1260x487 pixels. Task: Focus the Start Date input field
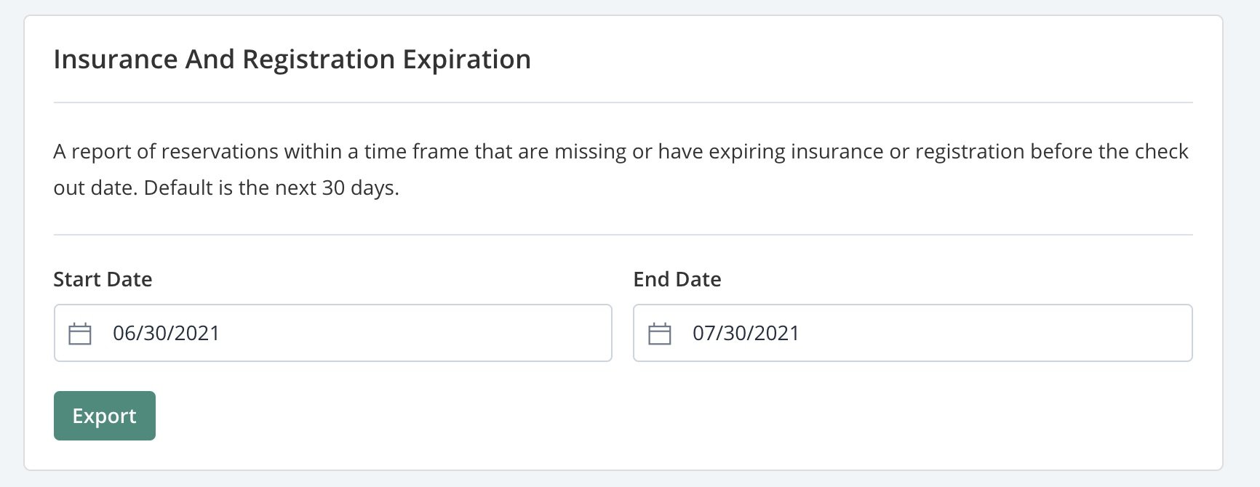click(333, 333)
